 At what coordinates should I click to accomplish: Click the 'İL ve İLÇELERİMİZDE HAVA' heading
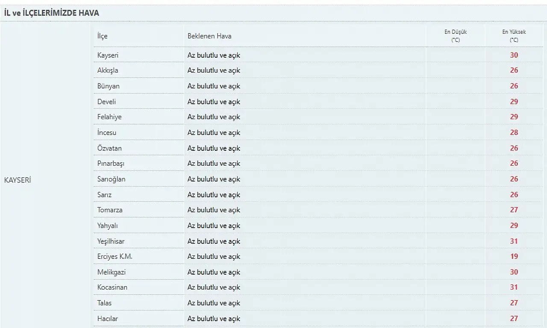(x=52, y=13)
